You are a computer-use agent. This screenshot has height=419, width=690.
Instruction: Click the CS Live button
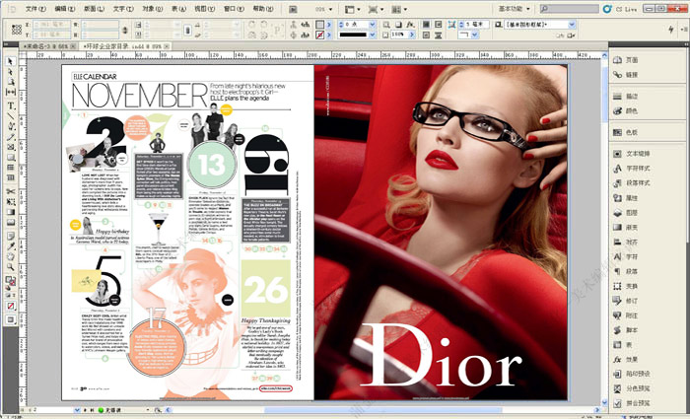[x=620, y=9]
